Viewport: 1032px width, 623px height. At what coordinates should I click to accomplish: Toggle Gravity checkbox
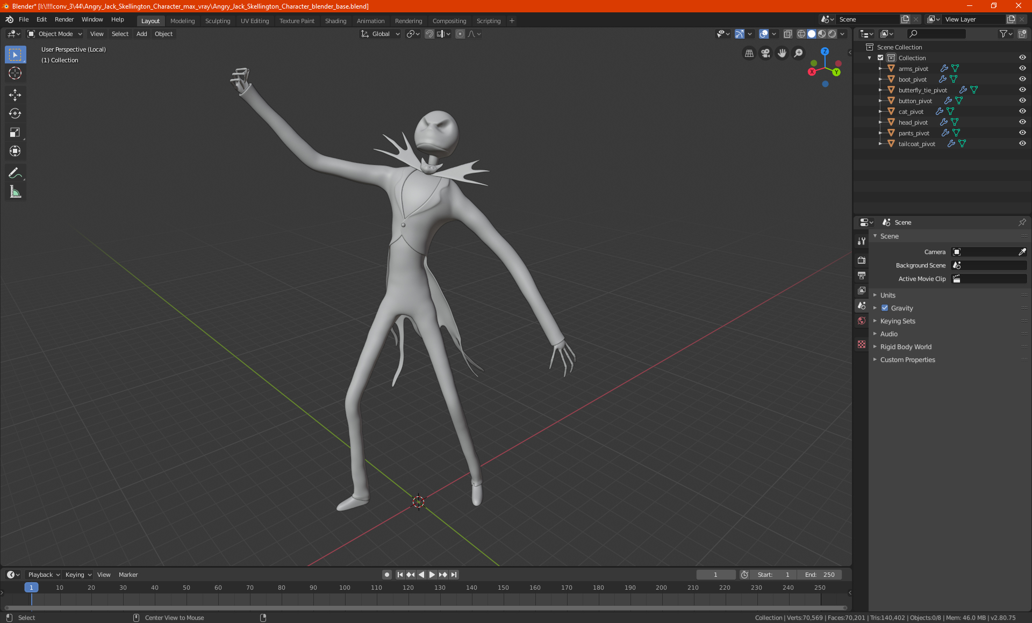click(x=885, y=308)
